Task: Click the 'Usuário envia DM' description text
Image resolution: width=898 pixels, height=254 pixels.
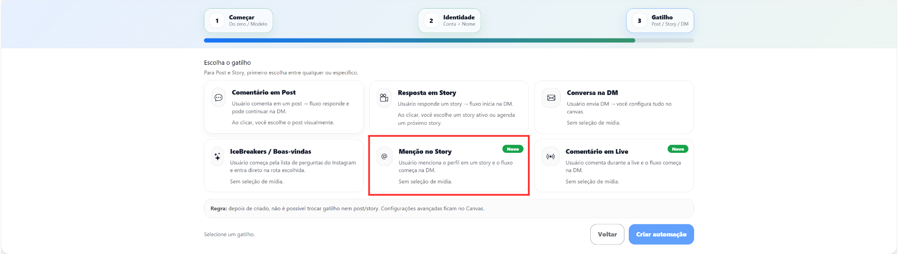Action: (619, 108)
